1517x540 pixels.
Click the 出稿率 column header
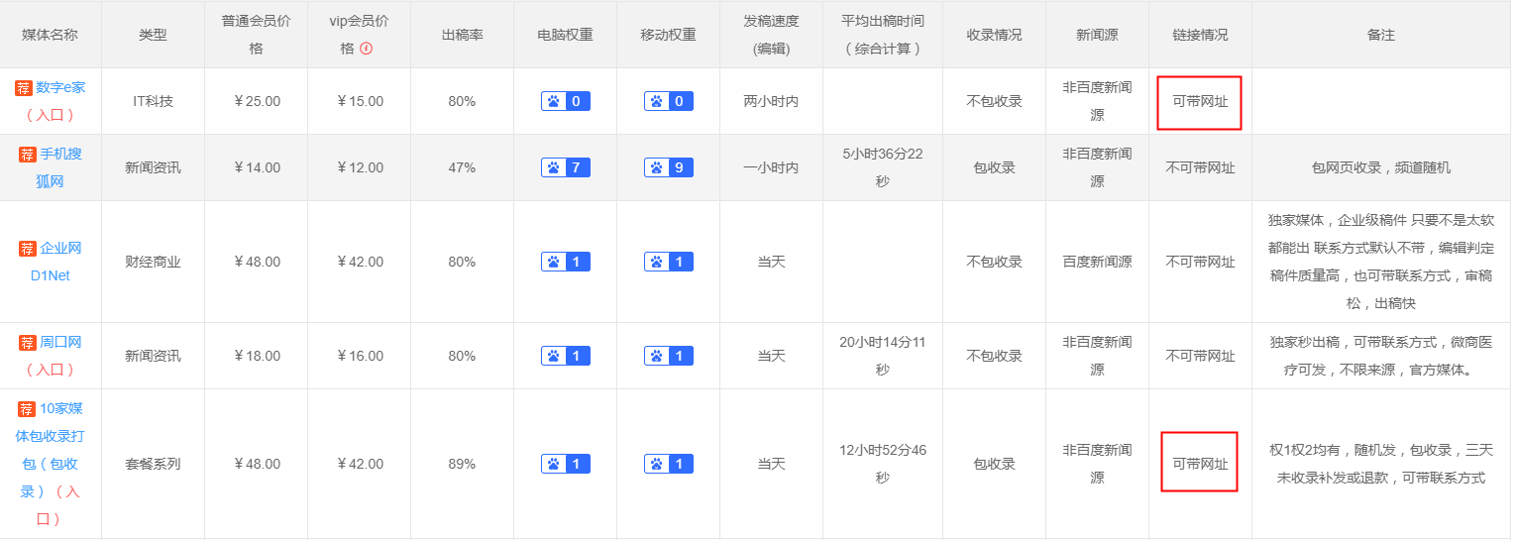tap(462, 35)
